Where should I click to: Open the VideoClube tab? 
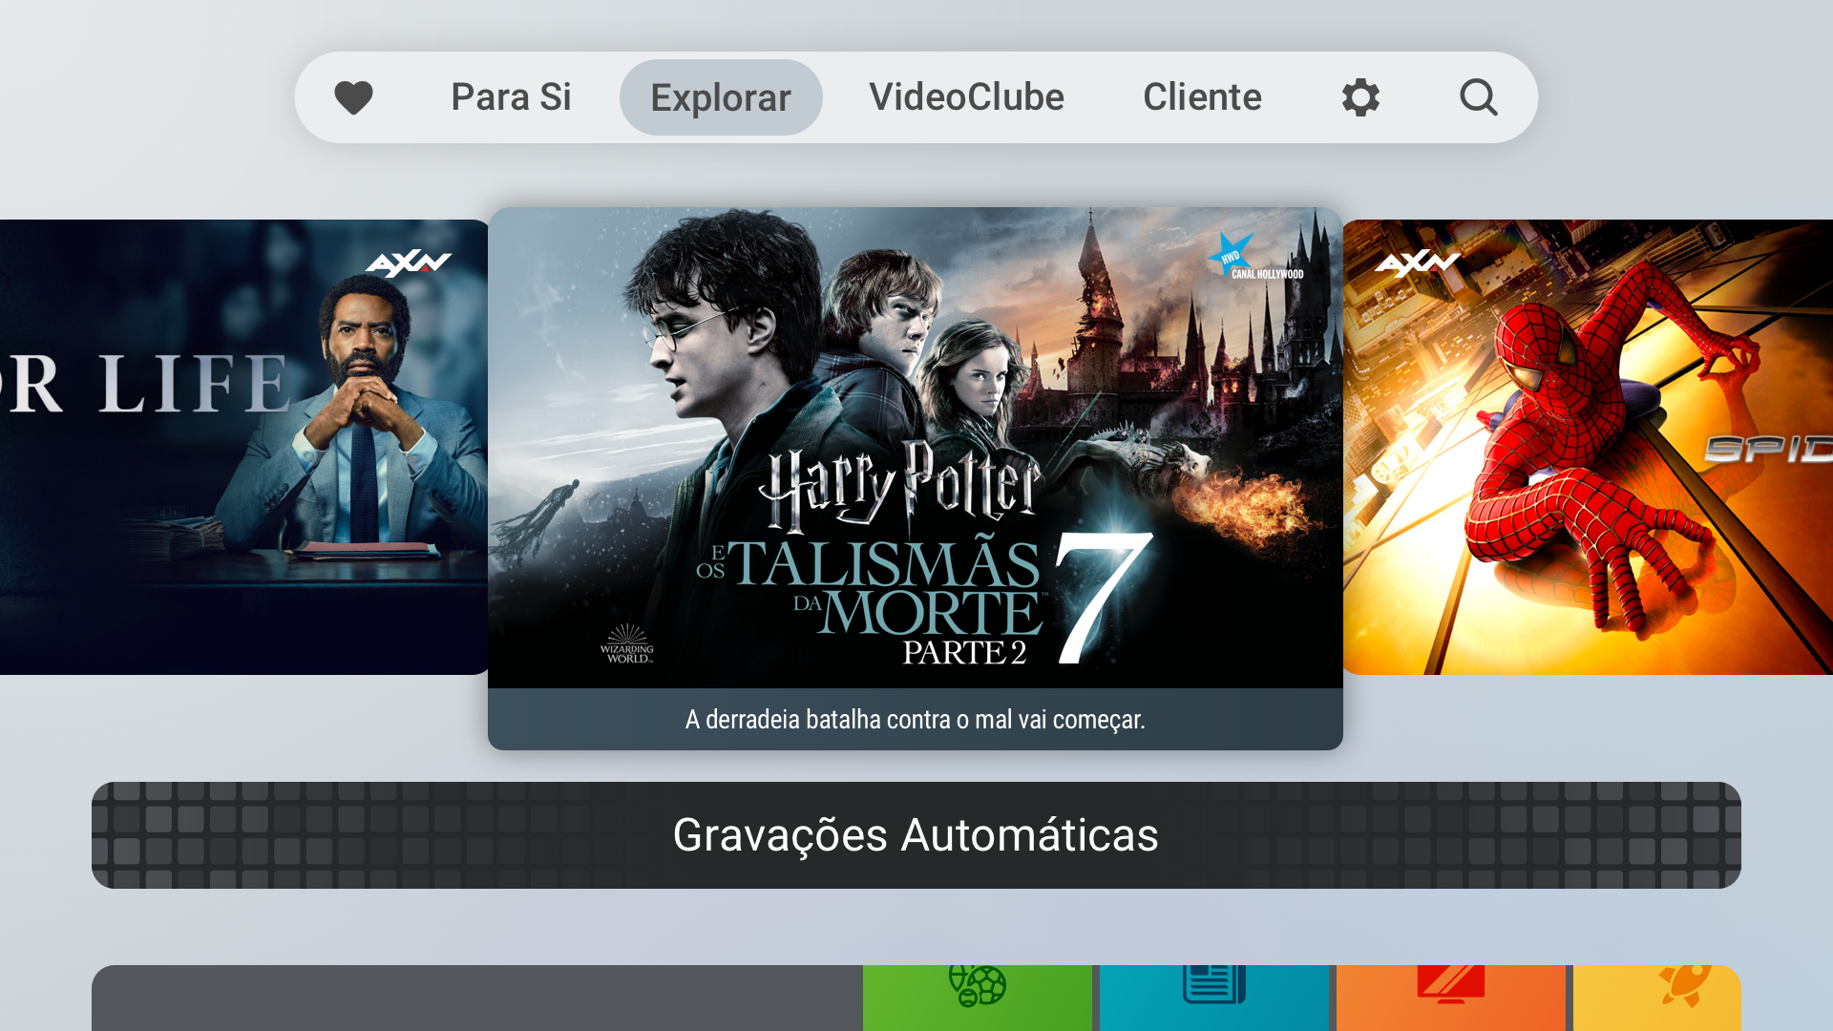(x=966, y=96)
